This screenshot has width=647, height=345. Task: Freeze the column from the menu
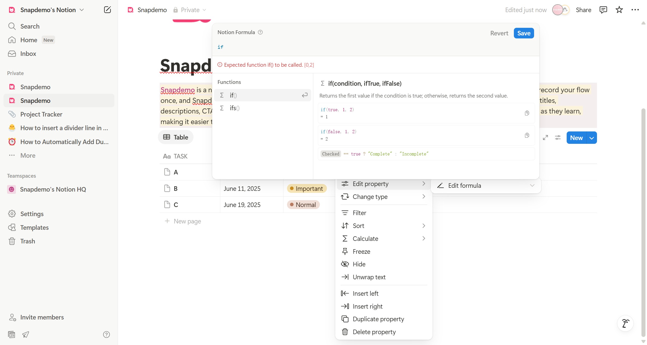384,251
